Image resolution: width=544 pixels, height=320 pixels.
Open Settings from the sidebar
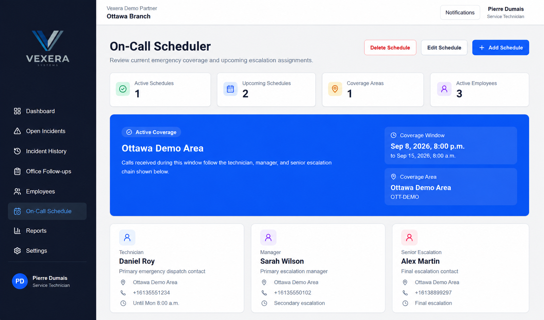click(47, 250)
